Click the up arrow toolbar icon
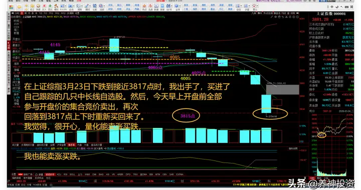 (x=27, y=5)
